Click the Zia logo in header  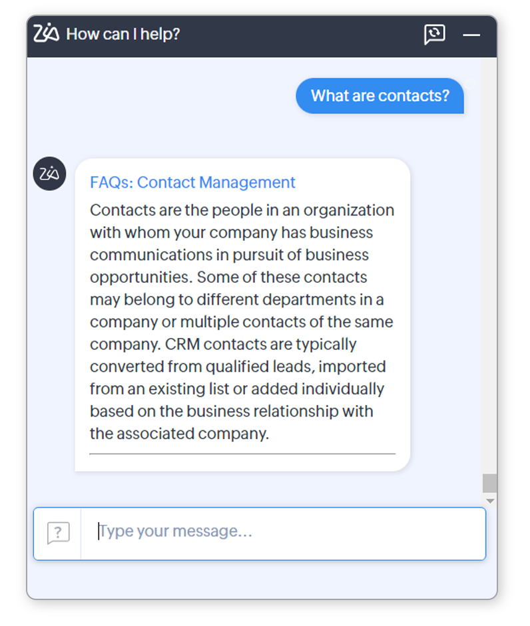click(47, 33)
